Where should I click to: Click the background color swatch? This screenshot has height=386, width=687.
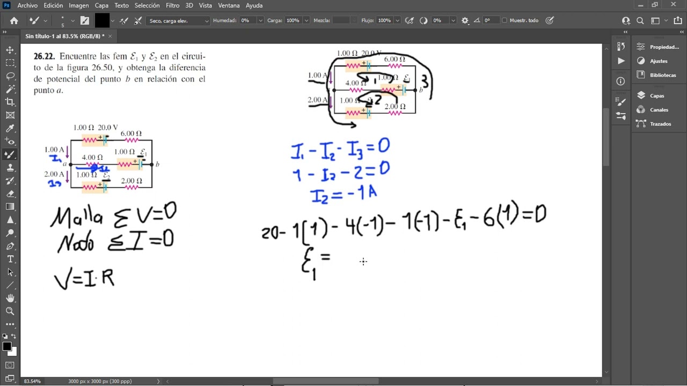pos(13,353)
